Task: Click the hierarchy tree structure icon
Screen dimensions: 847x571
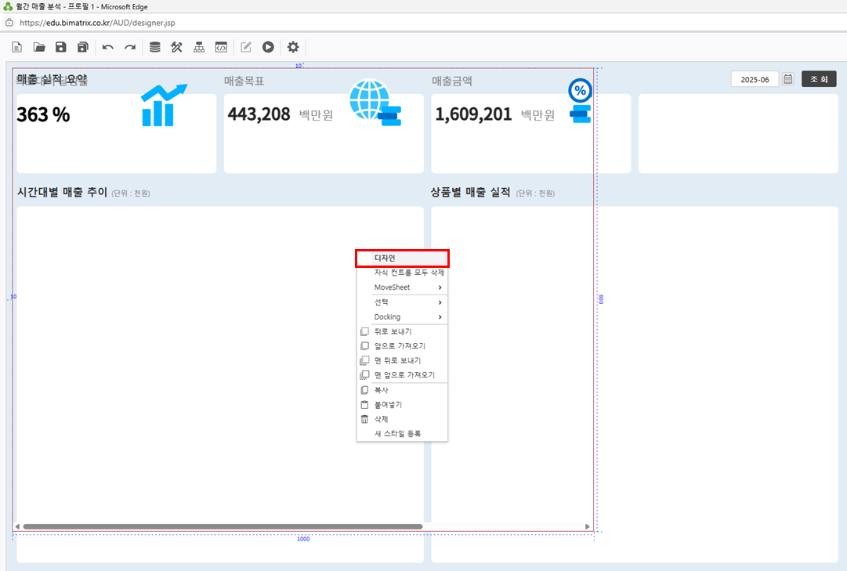Action: point(199,47)
